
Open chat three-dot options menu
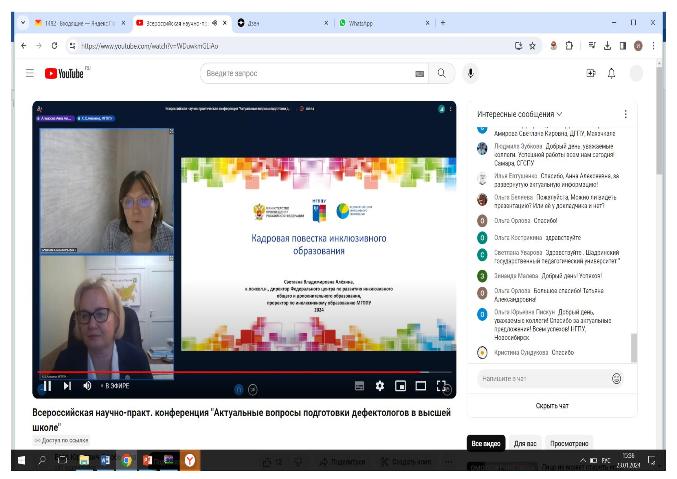pos(625,114)
